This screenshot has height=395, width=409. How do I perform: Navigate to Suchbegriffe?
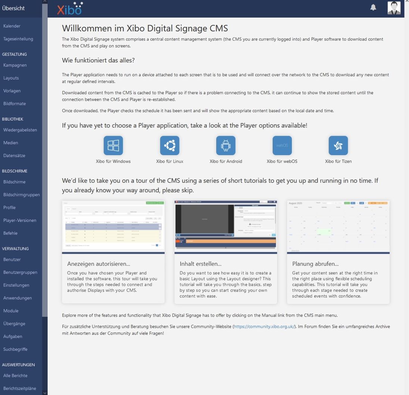click(x=15, y=349)
